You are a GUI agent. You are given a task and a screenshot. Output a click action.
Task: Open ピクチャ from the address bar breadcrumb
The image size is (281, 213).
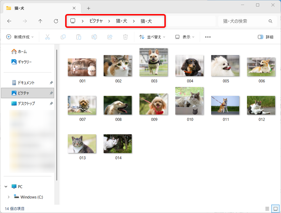point(96,21)
